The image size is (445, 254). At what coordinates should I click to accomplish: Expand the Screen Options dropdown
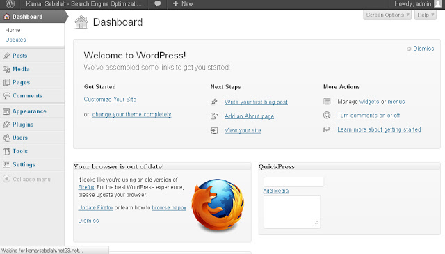(x=387, y=15)
